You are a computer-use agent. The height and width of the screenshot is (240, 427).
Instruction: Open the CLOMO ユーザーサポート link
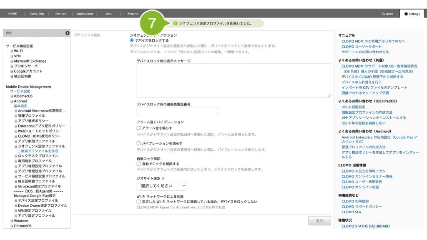362,47
